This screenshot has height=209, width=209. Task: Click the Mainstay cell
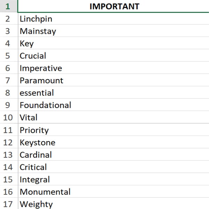click(x=114, y=31)
